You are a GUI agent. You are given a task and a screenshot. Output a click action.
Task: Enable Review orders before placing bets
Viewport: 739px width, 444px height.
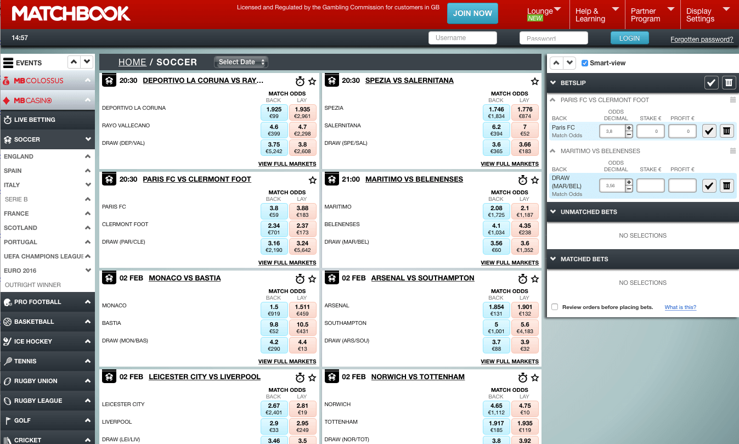[555, 307]
